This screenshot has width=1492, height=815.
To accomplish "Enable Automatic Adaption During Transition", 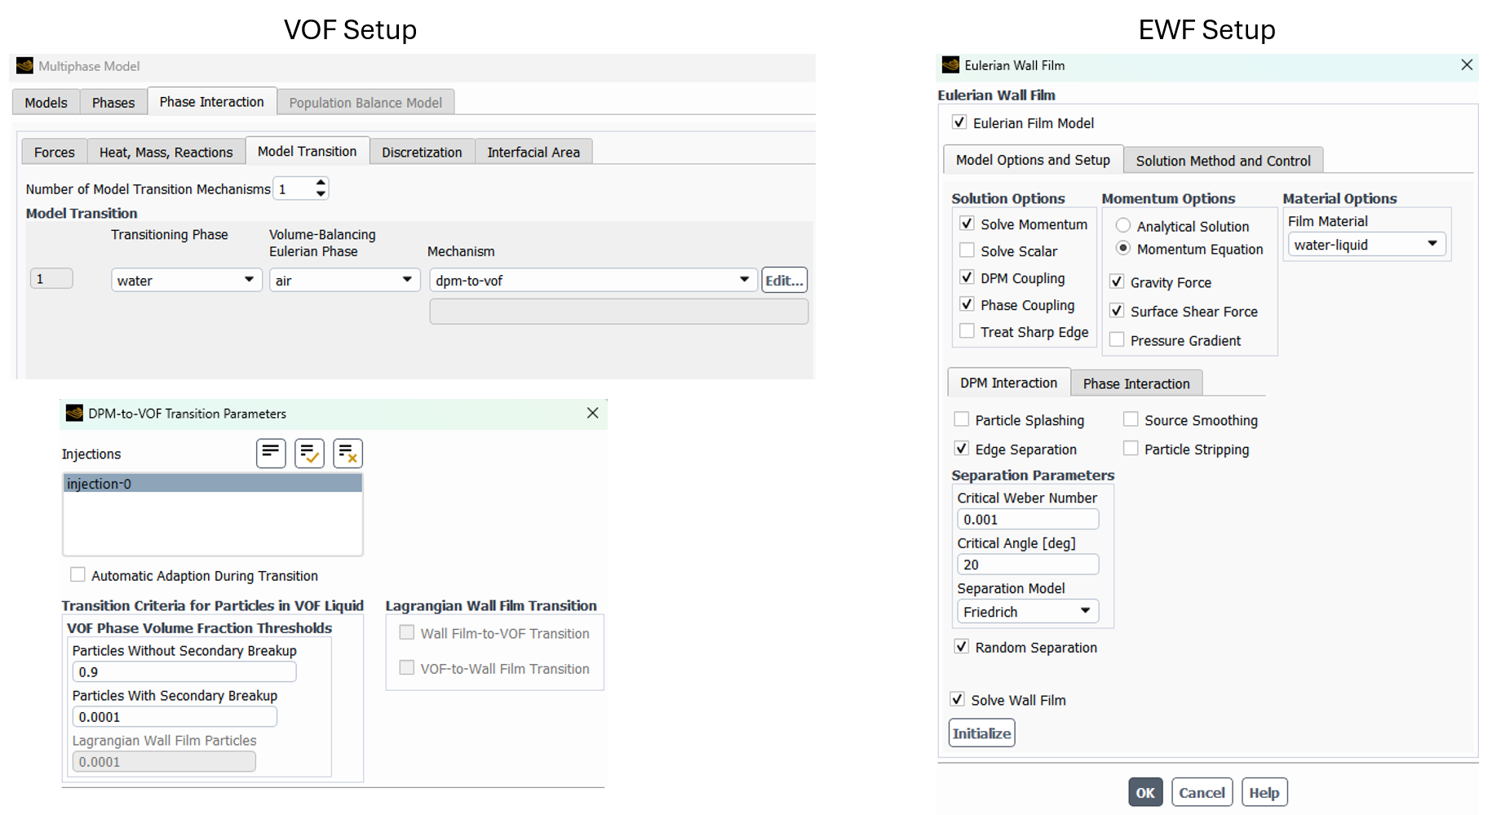I will tap(78, 575).
